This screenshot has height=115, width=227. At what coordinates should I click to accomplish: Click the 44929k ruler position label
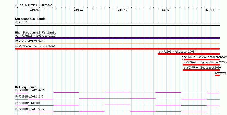[x=35, y=10]
